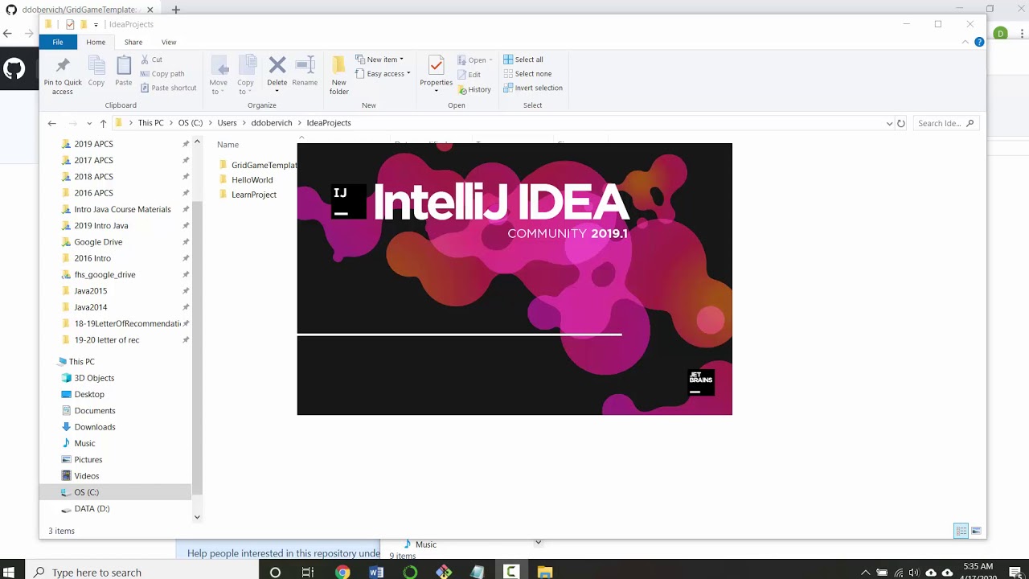The height and width of the screenshot is (579, 1029).
Task: Click the New folder icon
Action: point(339,76)
